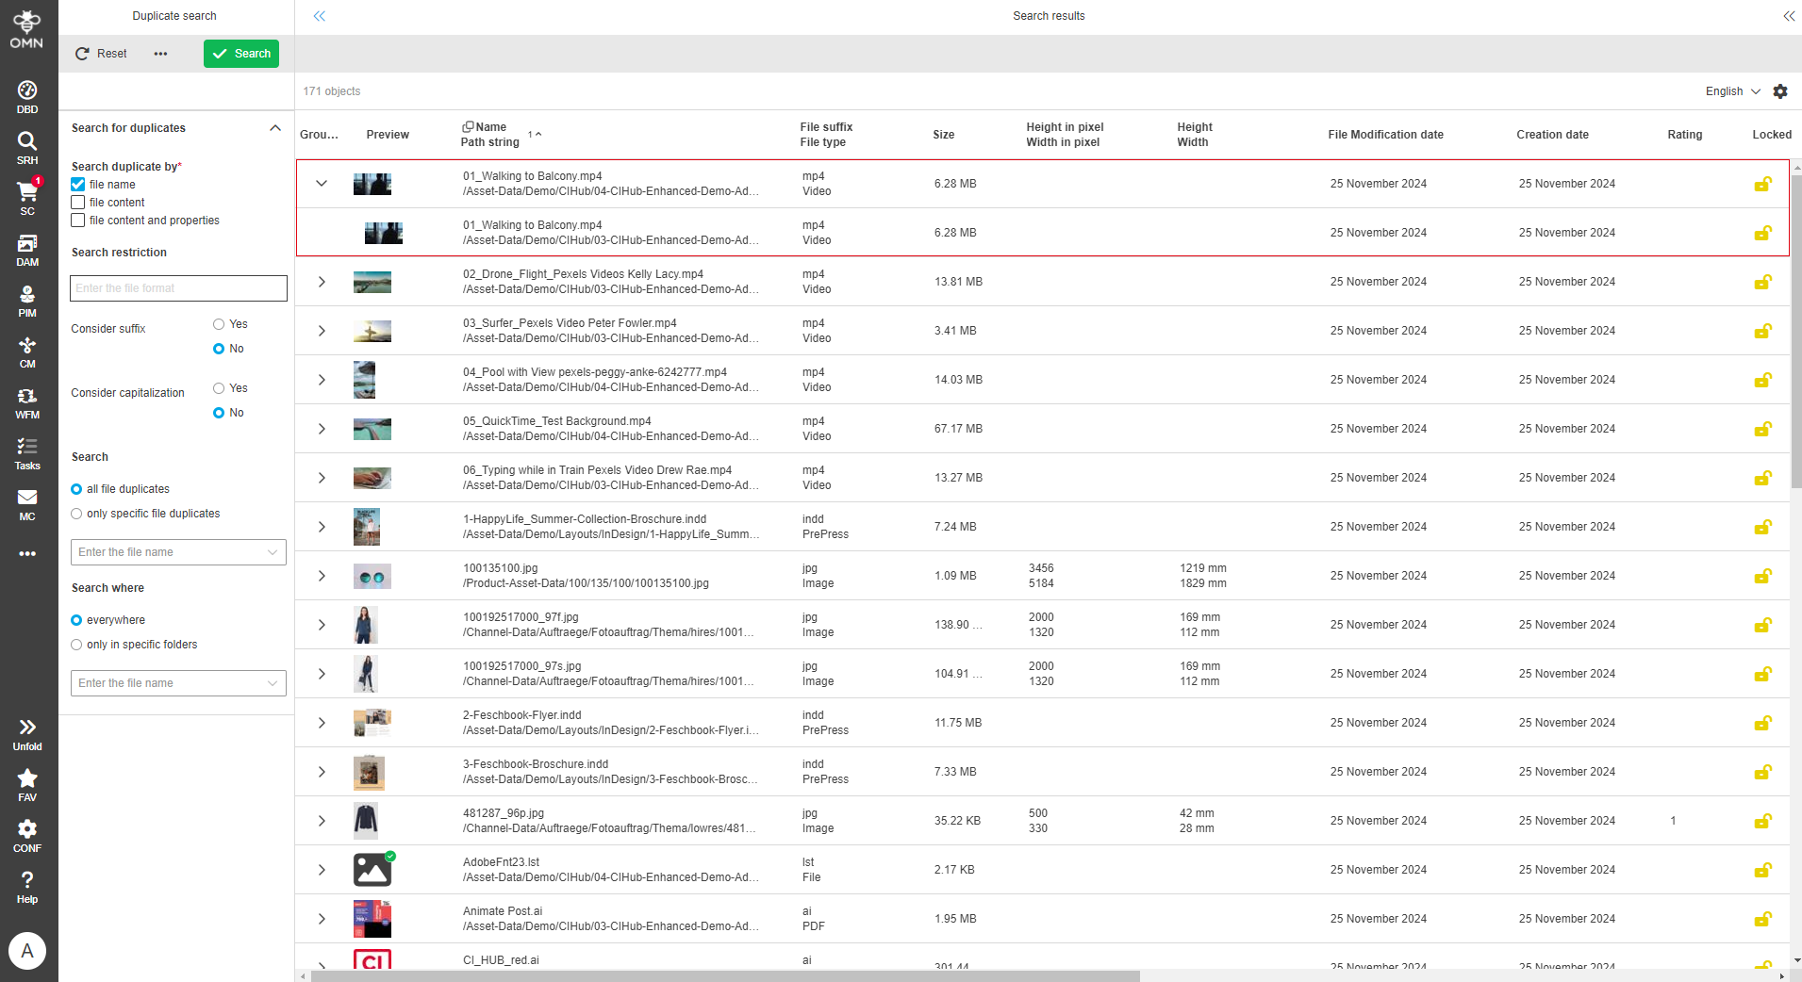Open the DAM module from the sidebar

pos(27,247)
